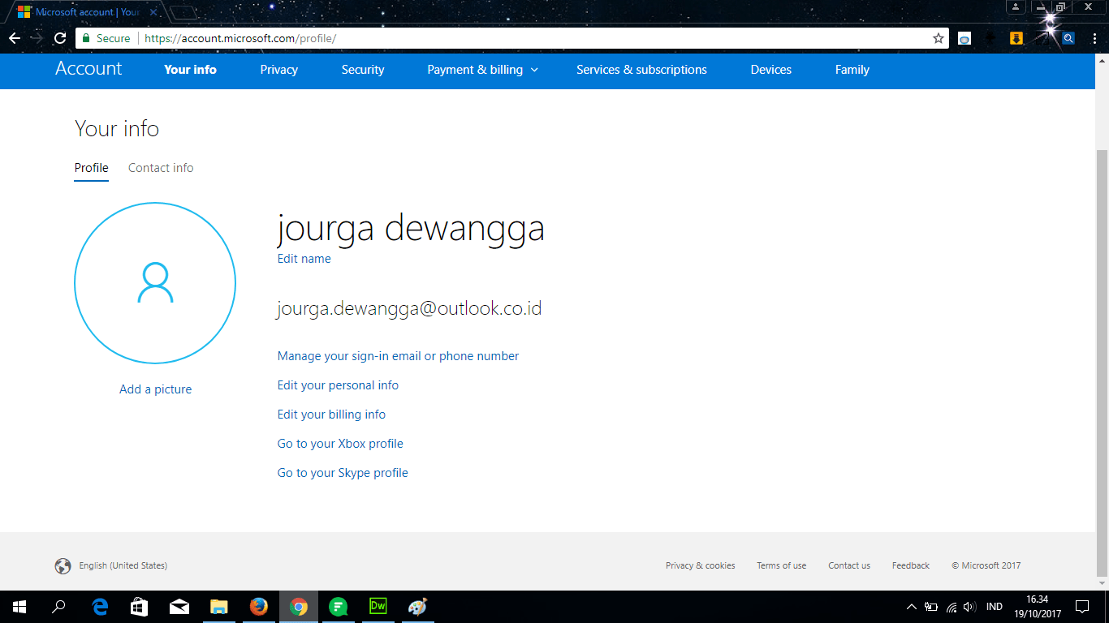
Task: Open a new tab via the new-tab button
Action: pos(183,12)
